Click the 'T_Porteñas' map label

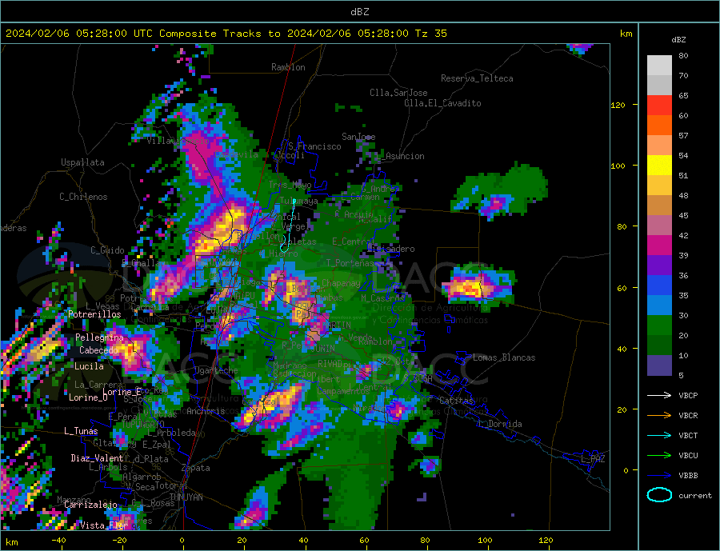[350, 263]
